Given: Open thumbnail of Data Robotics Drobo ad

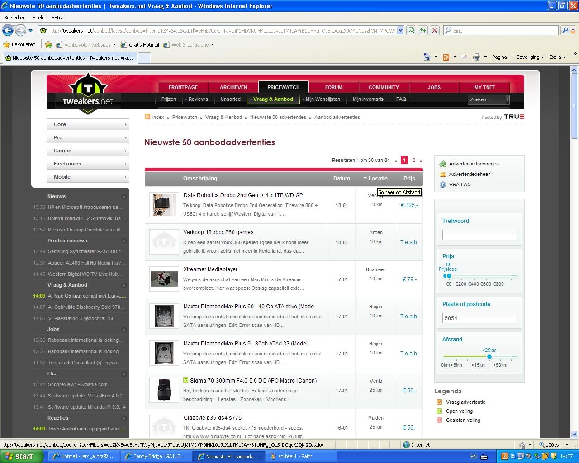Looking at the screenshot, I should [x=164, y=205].
